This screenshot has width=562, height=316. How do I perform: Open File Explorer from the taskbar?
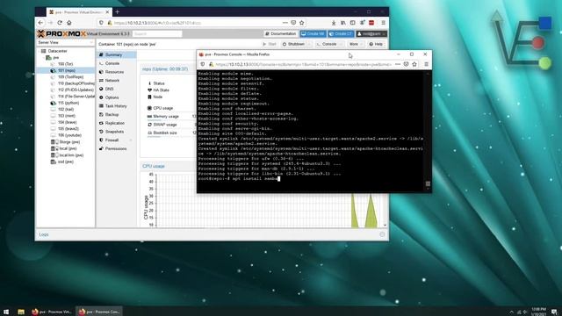[21, 312]
